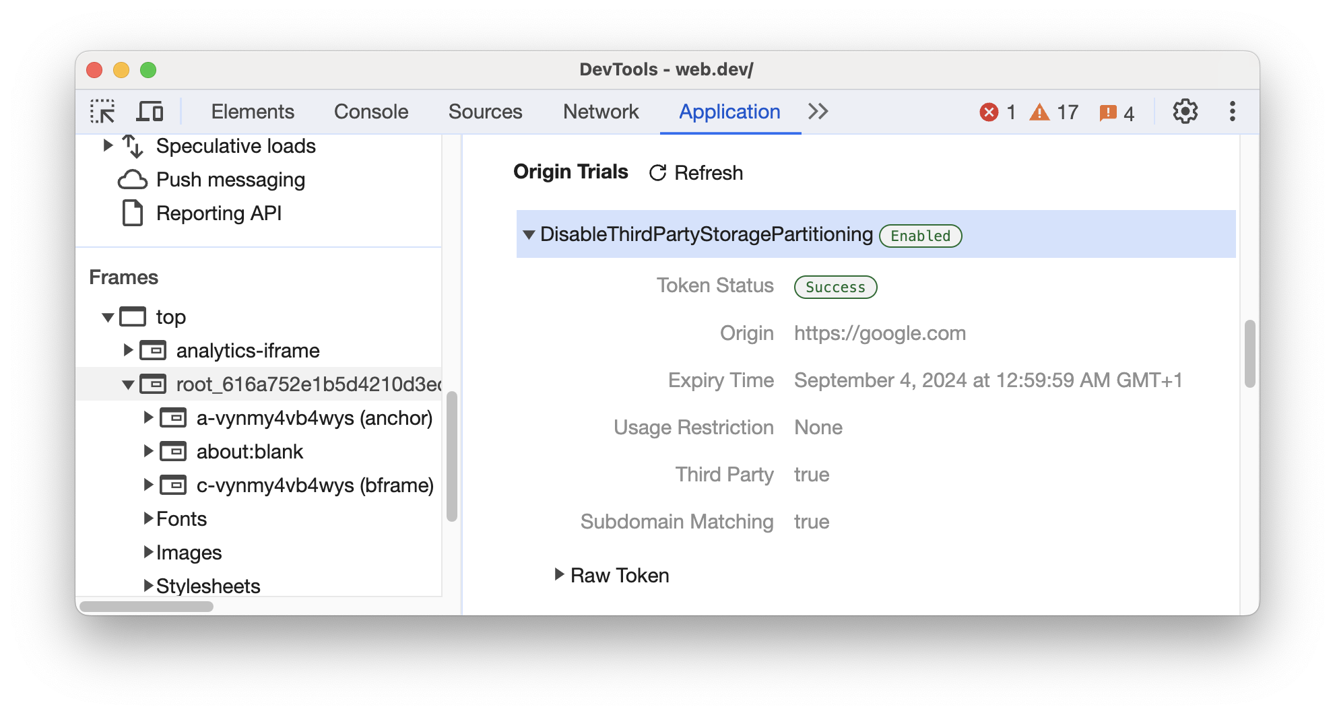Viewport: 1335px width, 715px height.
Task: Click the sidebar horizontal scrollbar
Action: [x=147, y=607]
